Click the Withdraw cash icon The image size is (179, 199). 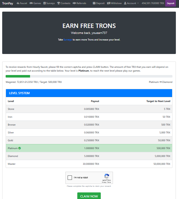pos(109,3)
